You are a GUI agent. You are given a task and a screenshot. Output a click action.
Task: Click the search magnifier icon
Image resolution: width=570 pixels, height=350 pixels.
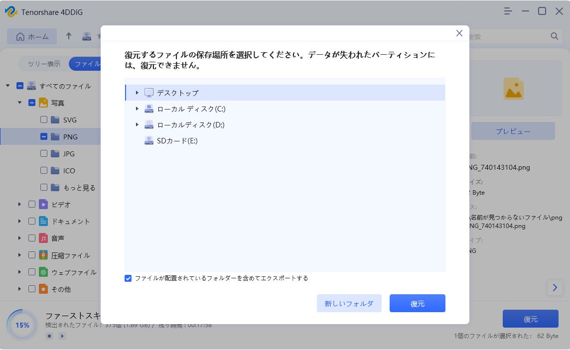coord(554,36)
